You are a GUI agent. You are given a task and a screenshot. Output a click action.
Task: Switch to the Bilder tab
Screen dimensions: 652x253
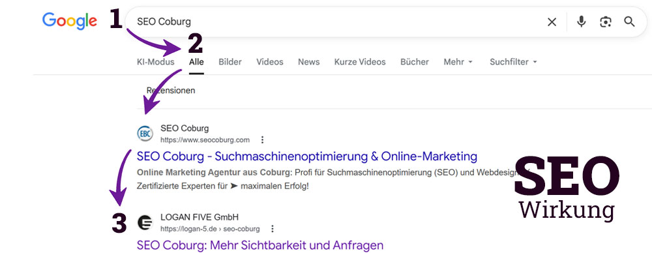pyautogui.click(x=230, y=61)
